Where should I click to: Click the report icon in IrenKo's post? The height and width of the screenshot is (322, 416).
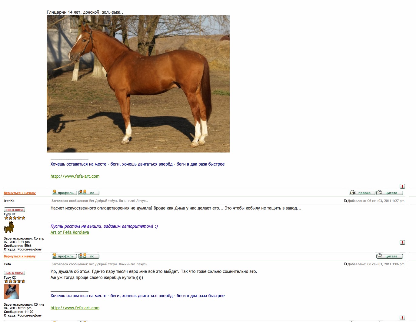coord(402,242)
